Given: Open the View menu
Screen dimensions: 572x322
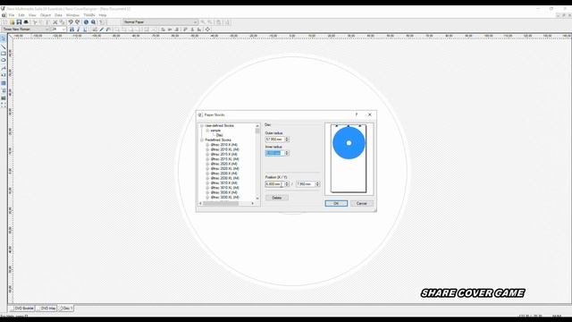Looking at the screenshot, I should coord(32,15).
